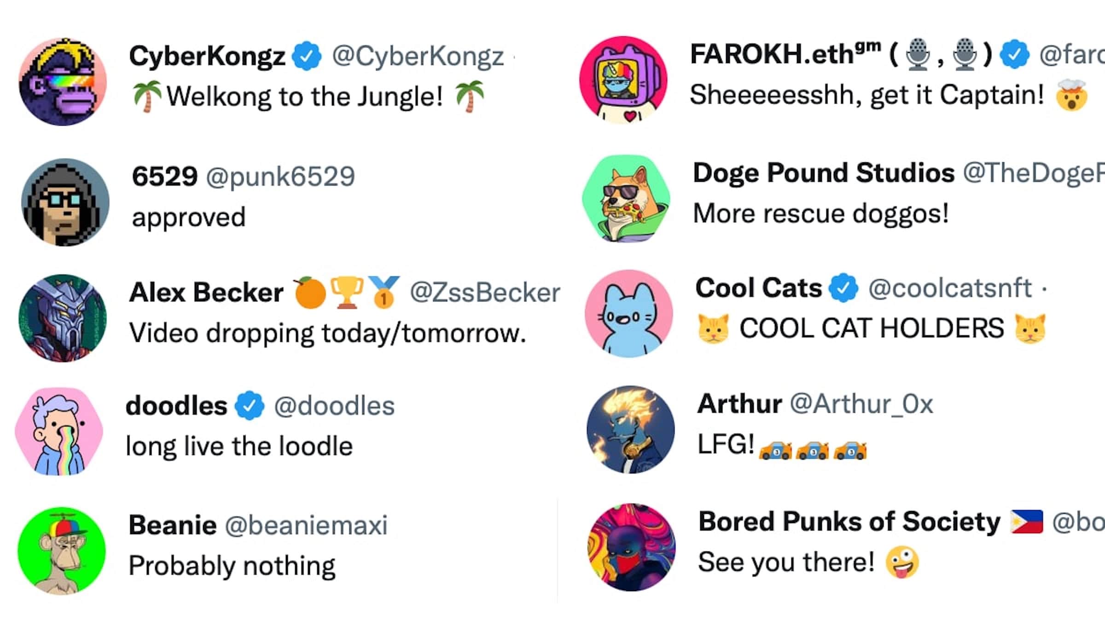Open the @ZssBecker profile handle
Viewport: 1105px width, 621px height.
[485, 293]
